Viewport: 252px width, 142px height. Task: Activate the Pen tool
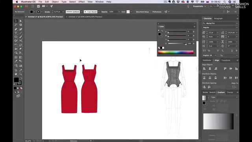click(x=16, y=29)
